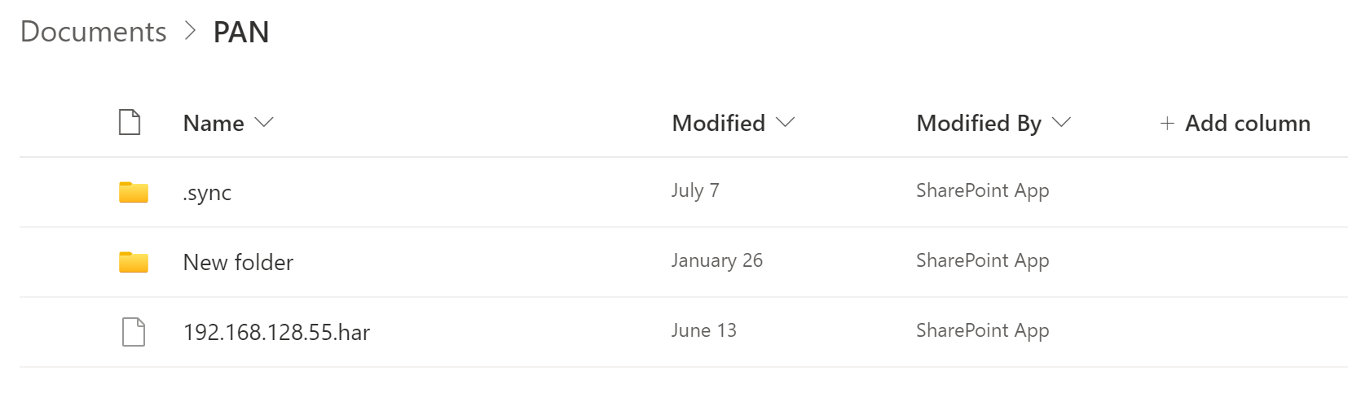This screenshot has height=419, width=1348.
Task: Open the Modified column dropdown chevron
Action: pos(785,123)
